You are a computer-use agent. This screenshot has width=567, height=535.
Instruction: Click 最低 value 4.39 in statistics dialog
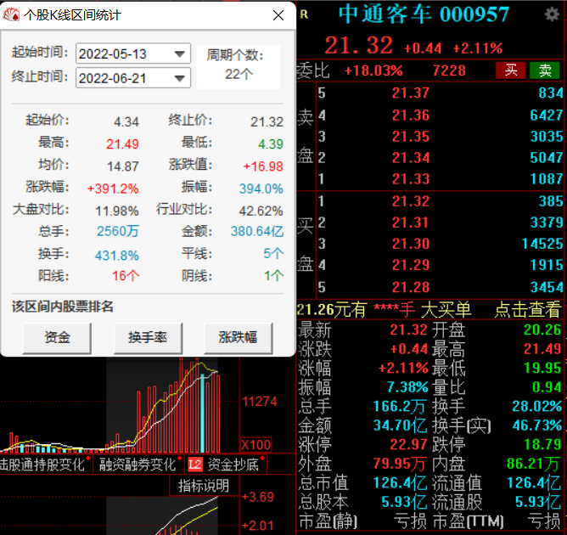271,144
